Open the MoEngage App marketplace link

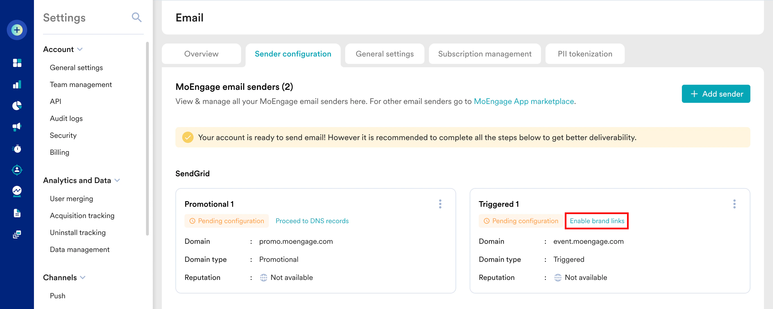point(524,101)
